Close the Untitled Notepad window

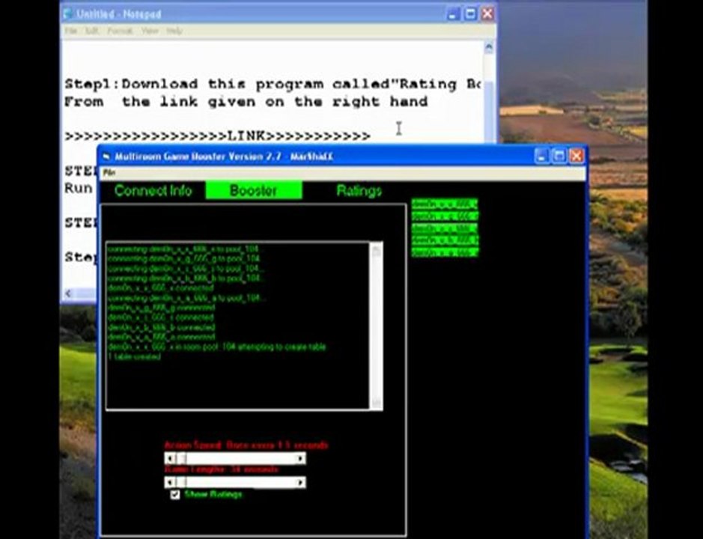(x=488, y=14)
